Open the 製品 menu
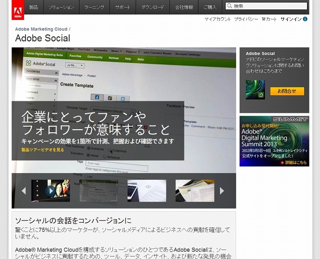The width and height of the screenshot is (320, 259). (33, 7)
